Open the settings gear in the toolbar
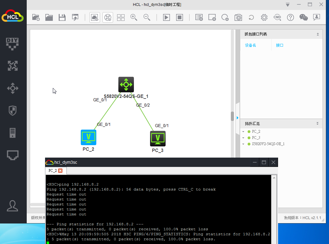This screenshot has width=329, height=244. pyautogui.click(x=264, y=17)
